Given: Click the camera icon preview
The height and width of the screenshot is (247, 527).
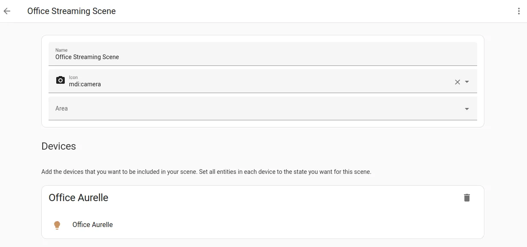Looking at the screenshot, I should tap(60, 80).
